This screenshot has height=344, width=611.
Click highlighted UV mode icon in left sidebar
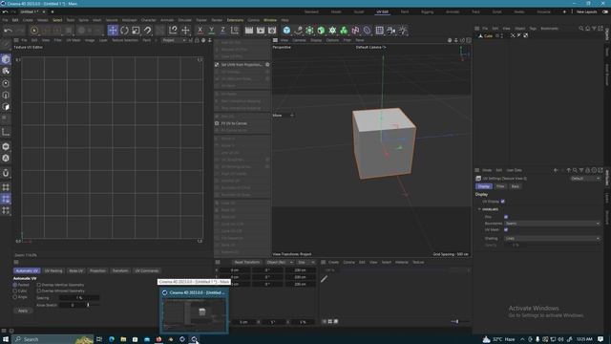pos(6,200)
